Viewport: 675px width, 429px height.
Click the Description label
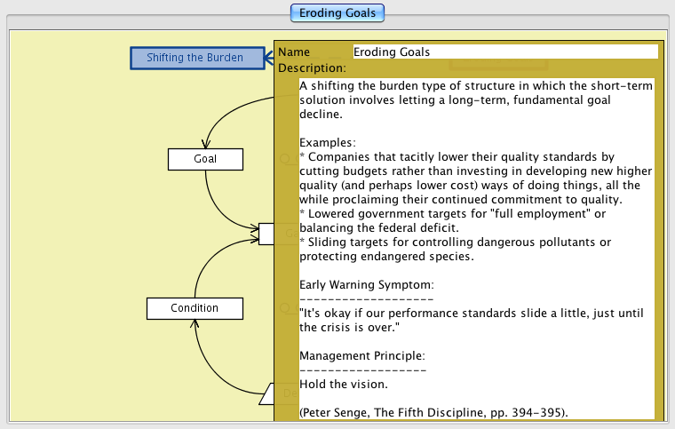click(x=311, y=68)
